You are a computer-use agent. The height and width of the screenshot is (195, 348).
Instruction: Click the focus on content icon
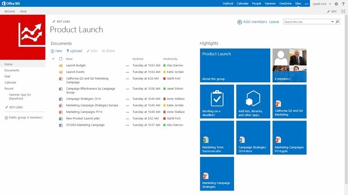(x=343, y=11)
